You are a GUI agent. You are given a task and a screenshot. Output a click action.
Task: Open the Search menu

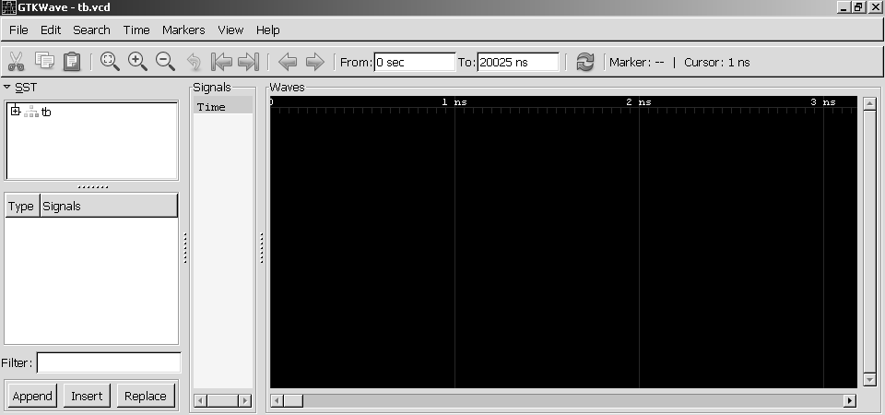pos(91,30)
